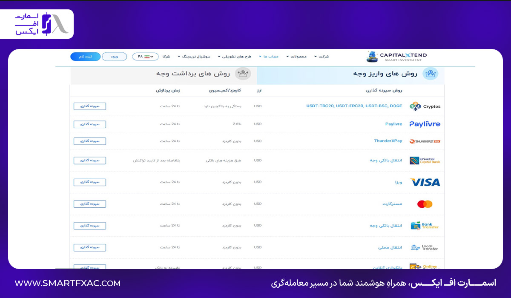Image resolution: width=511 pixels, height=298 pixels.
Task: Expand the شرکت menu
Action: click(322, 57)
